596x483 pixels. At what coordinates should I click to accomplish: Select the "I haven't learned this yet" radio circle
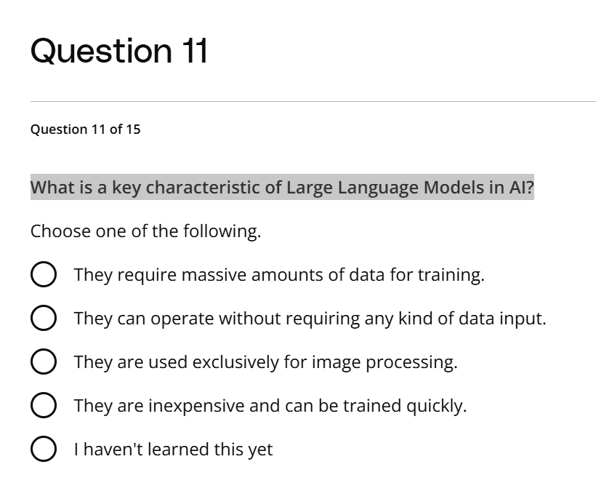(43, 450)
